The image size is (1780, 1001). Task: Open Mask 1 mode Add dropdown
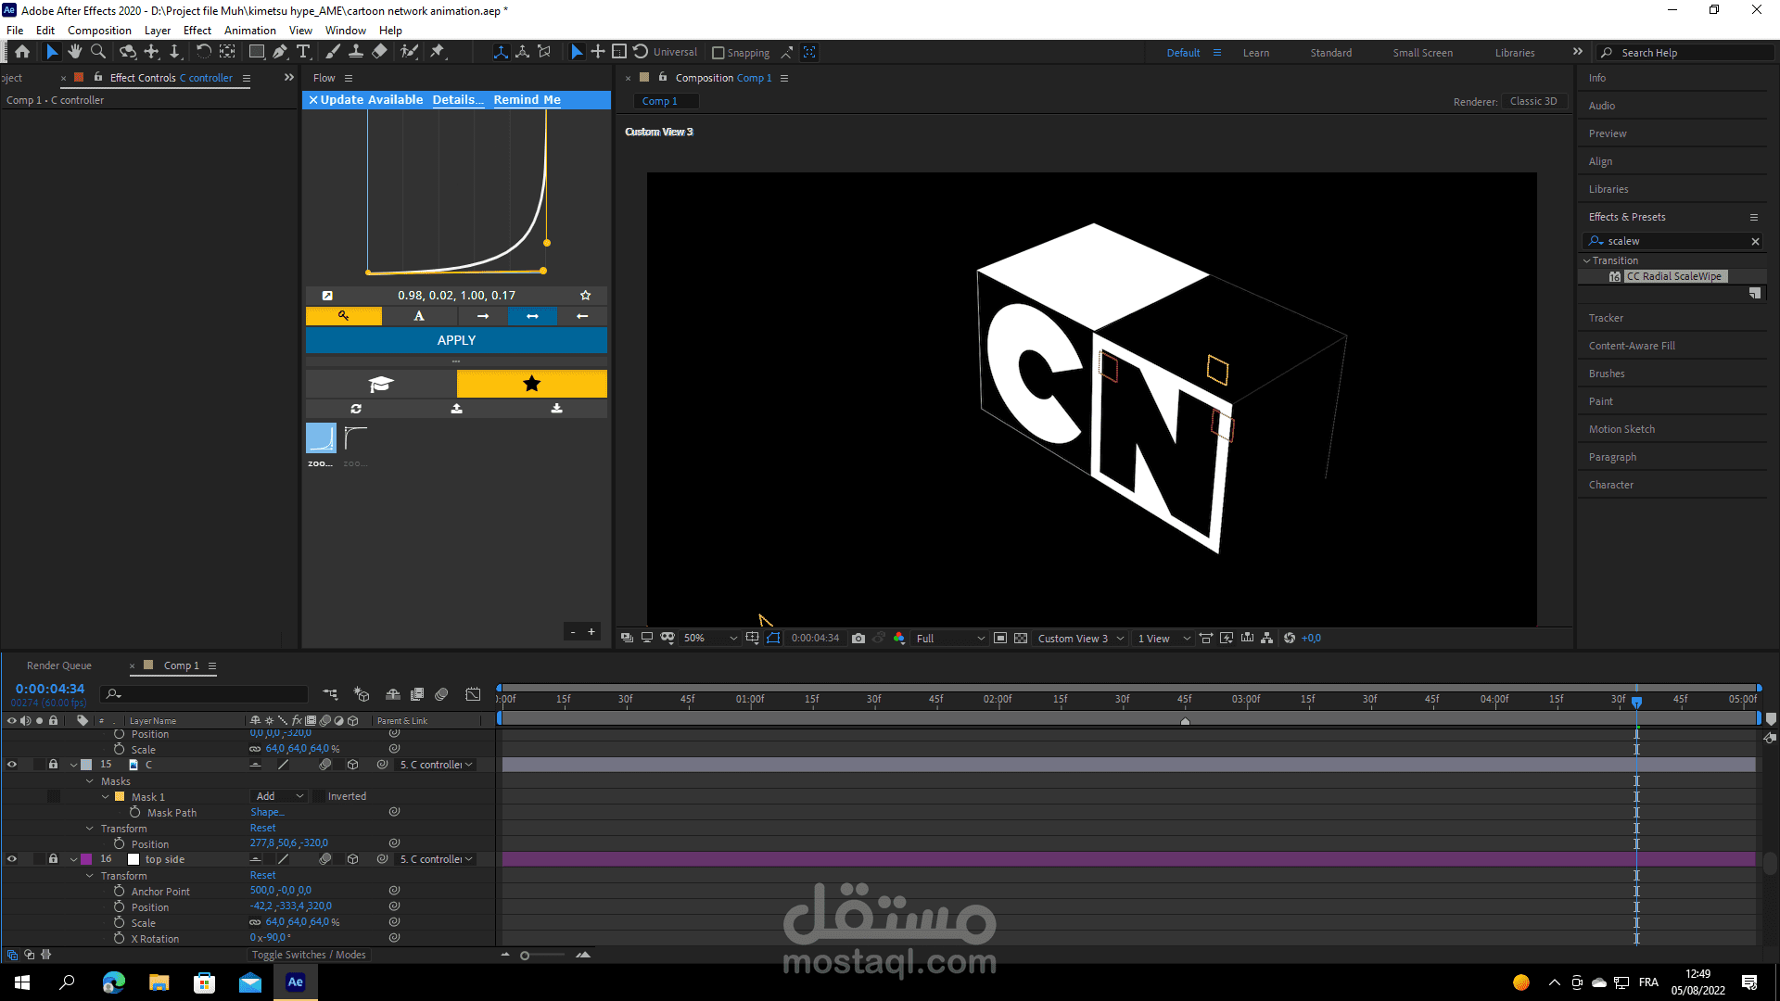[278, 796]
